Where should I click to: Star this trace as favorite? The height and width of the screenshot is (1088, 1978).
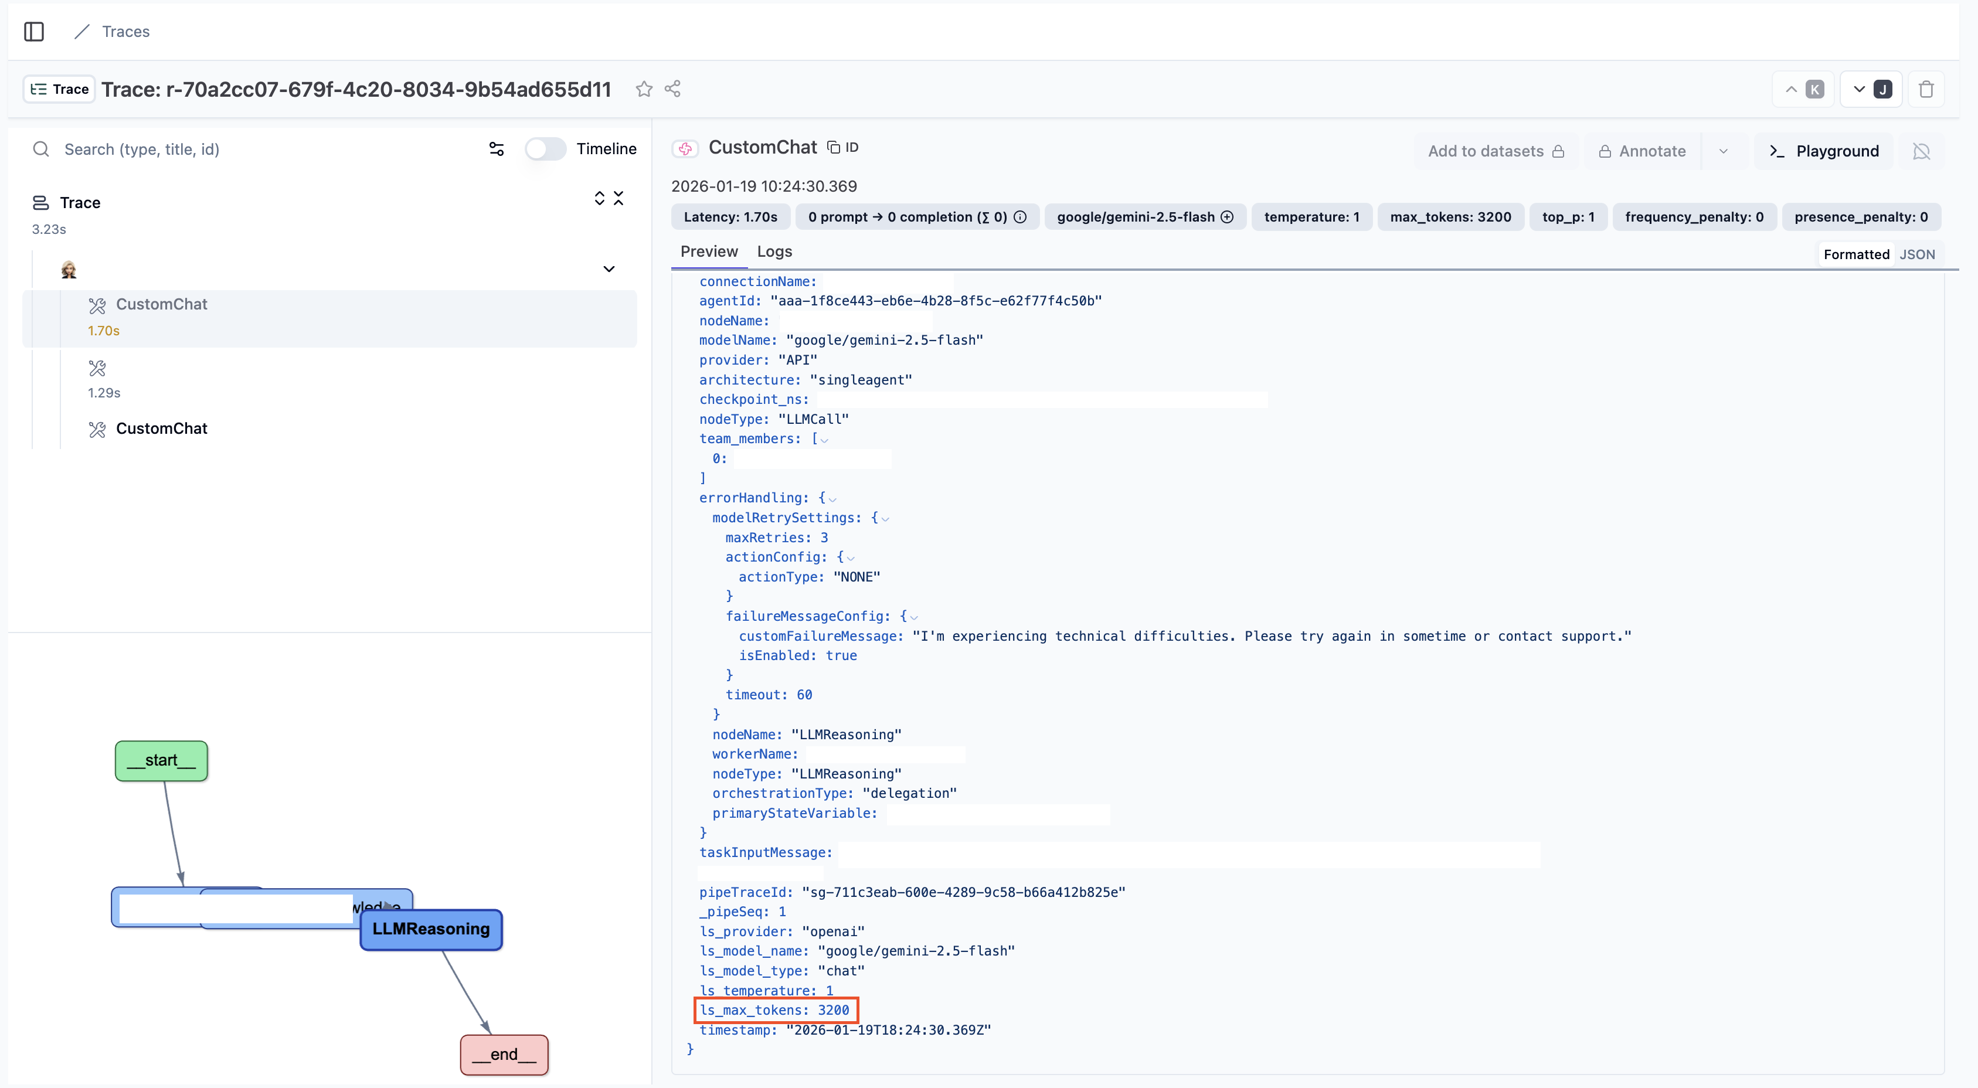(644, 89)
